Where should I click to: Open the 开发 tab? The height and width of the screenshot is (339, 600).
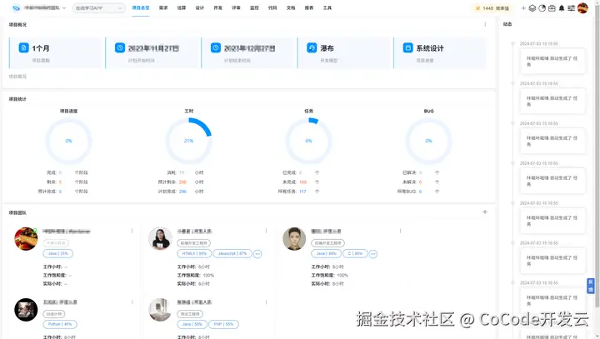click(217, 7)
